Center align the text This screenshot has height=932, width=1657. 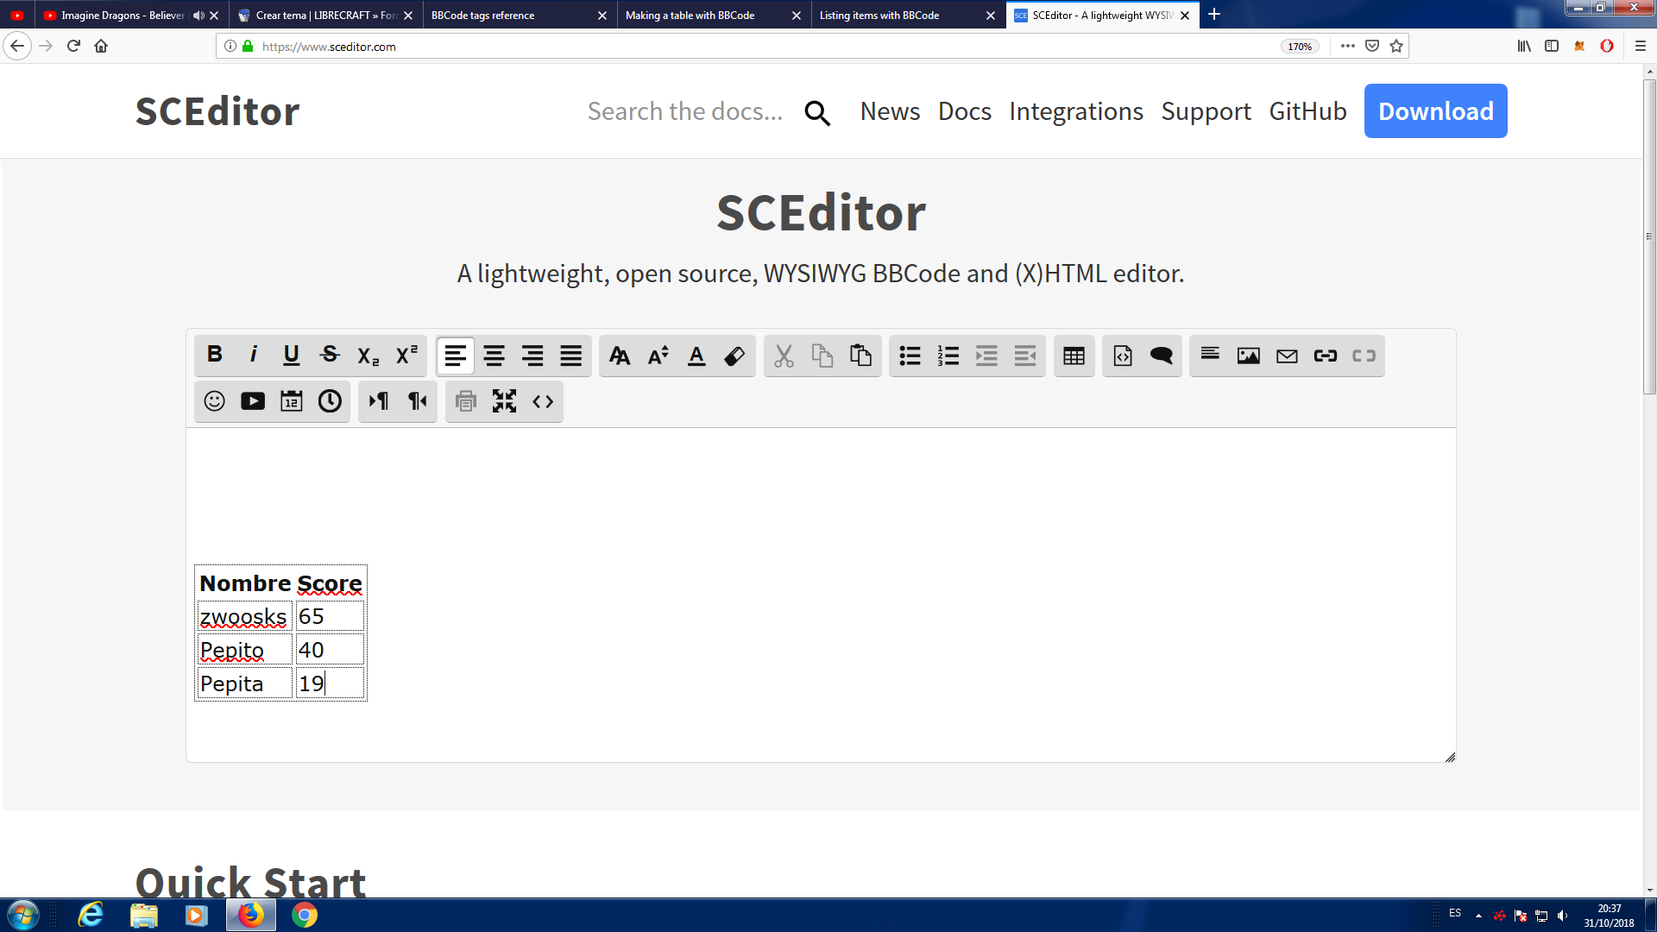tap(495, 356)
